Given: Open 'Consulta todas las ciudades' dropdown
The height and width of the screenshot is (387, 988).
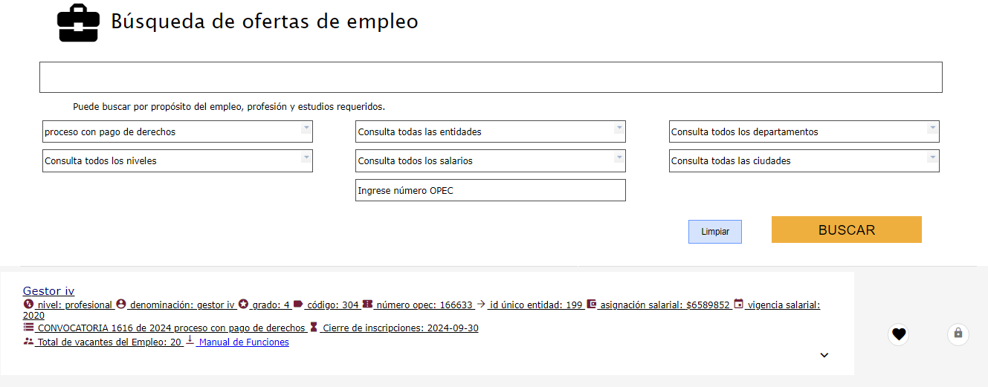Looking at the screenshot, I should pyautogui.click(x=804, y=160).
